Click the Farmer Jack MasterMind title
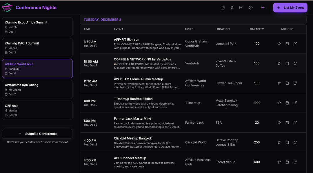 pyautogui.click(x=132, y=118)
